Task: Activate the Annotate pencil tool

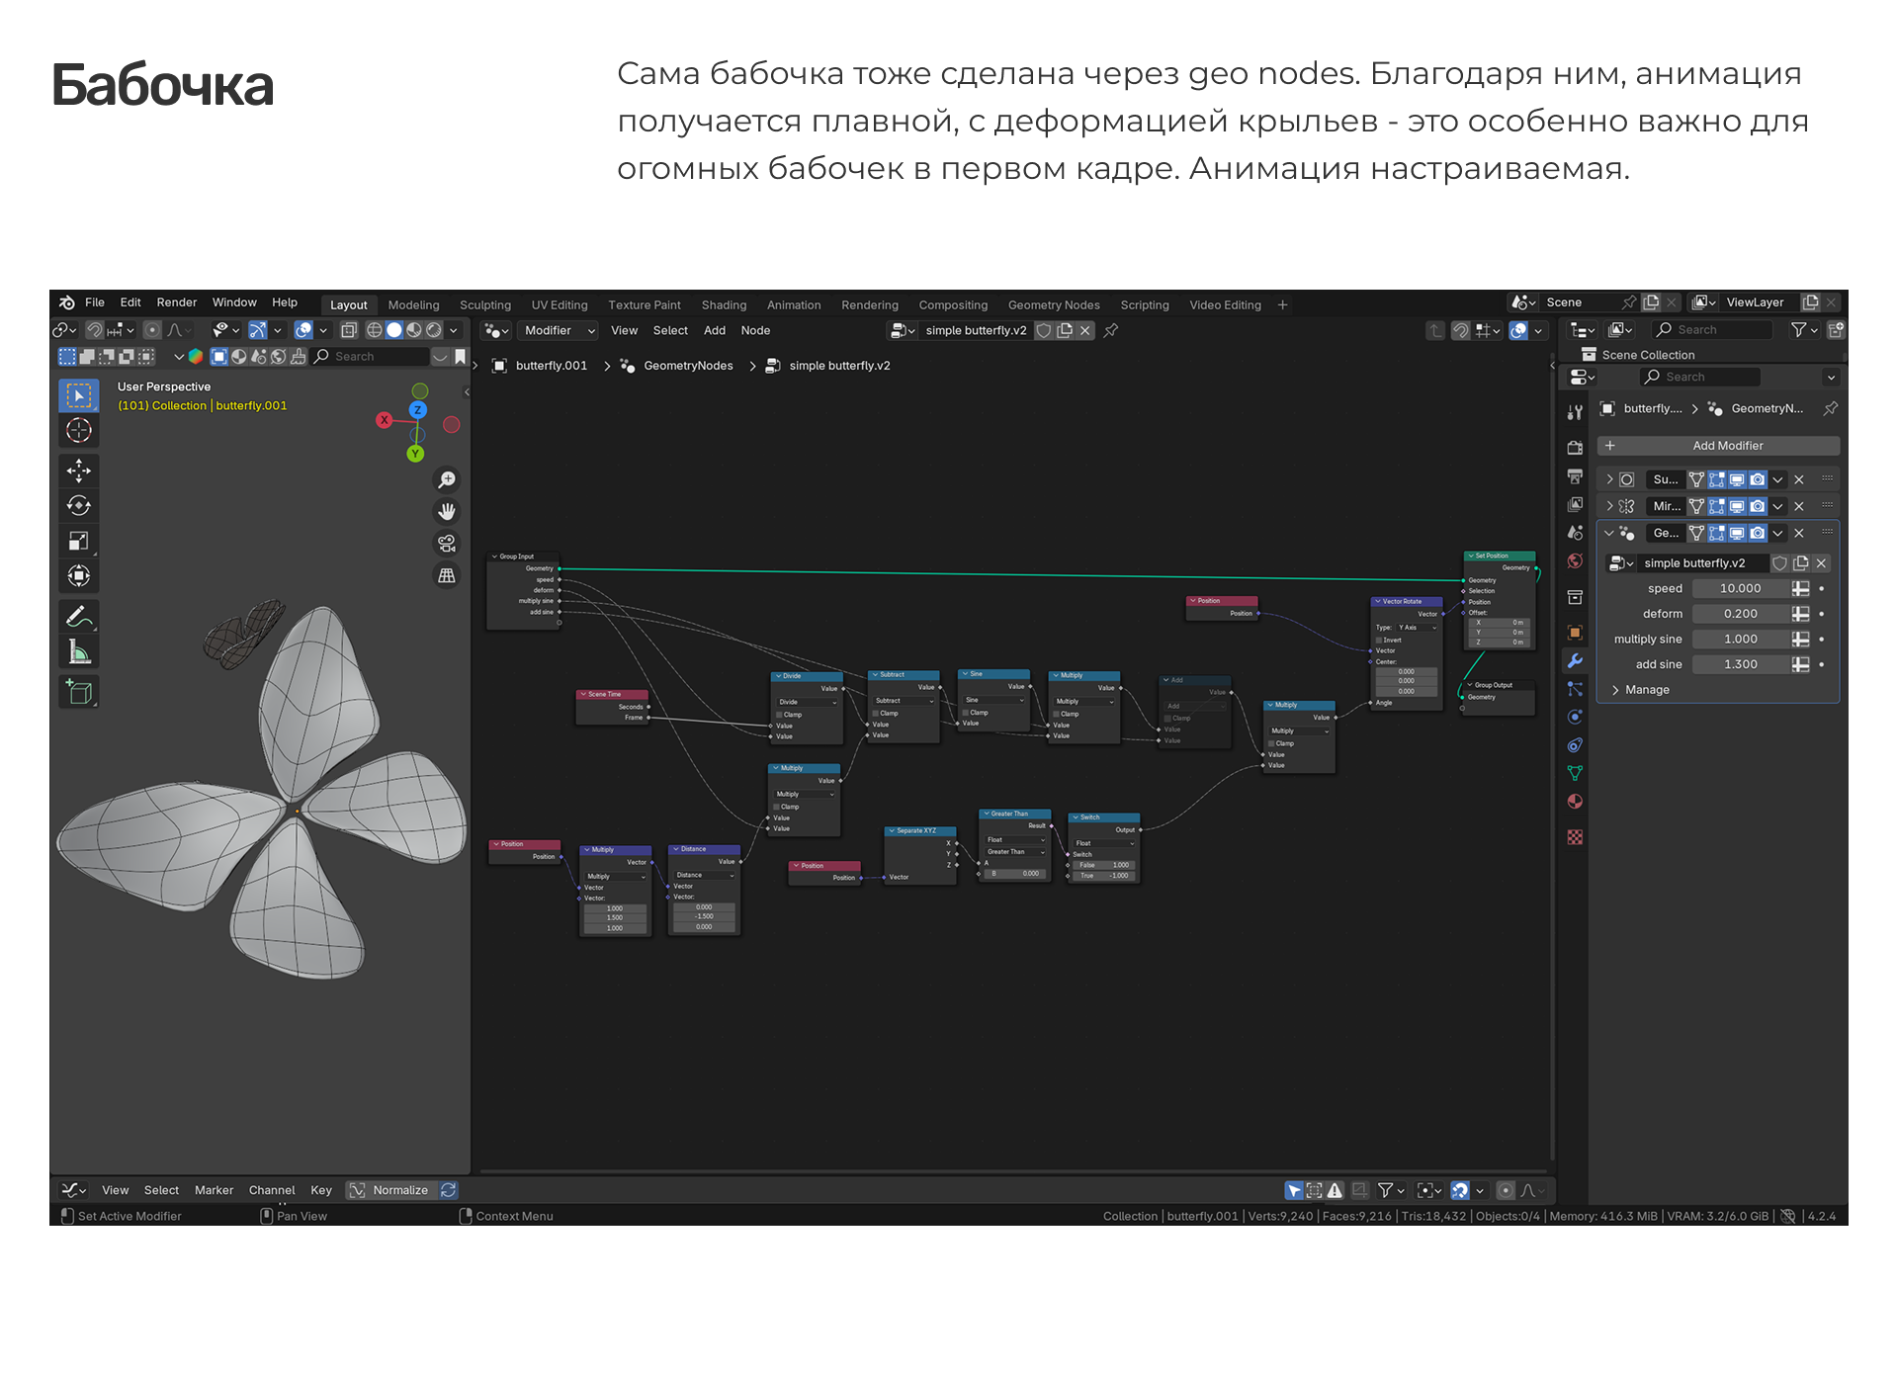Action: click(x=79, y=617)
